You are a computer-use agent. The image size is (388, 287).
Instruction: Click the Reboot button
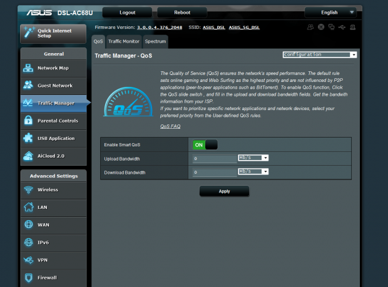tap(182, 13)
